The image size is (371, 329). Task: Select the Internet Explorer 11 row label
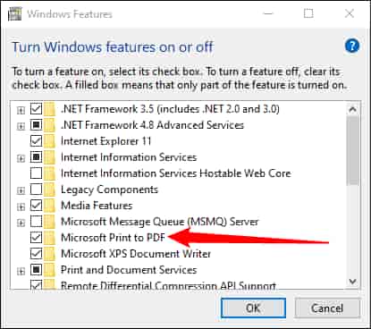coord(105,141)
